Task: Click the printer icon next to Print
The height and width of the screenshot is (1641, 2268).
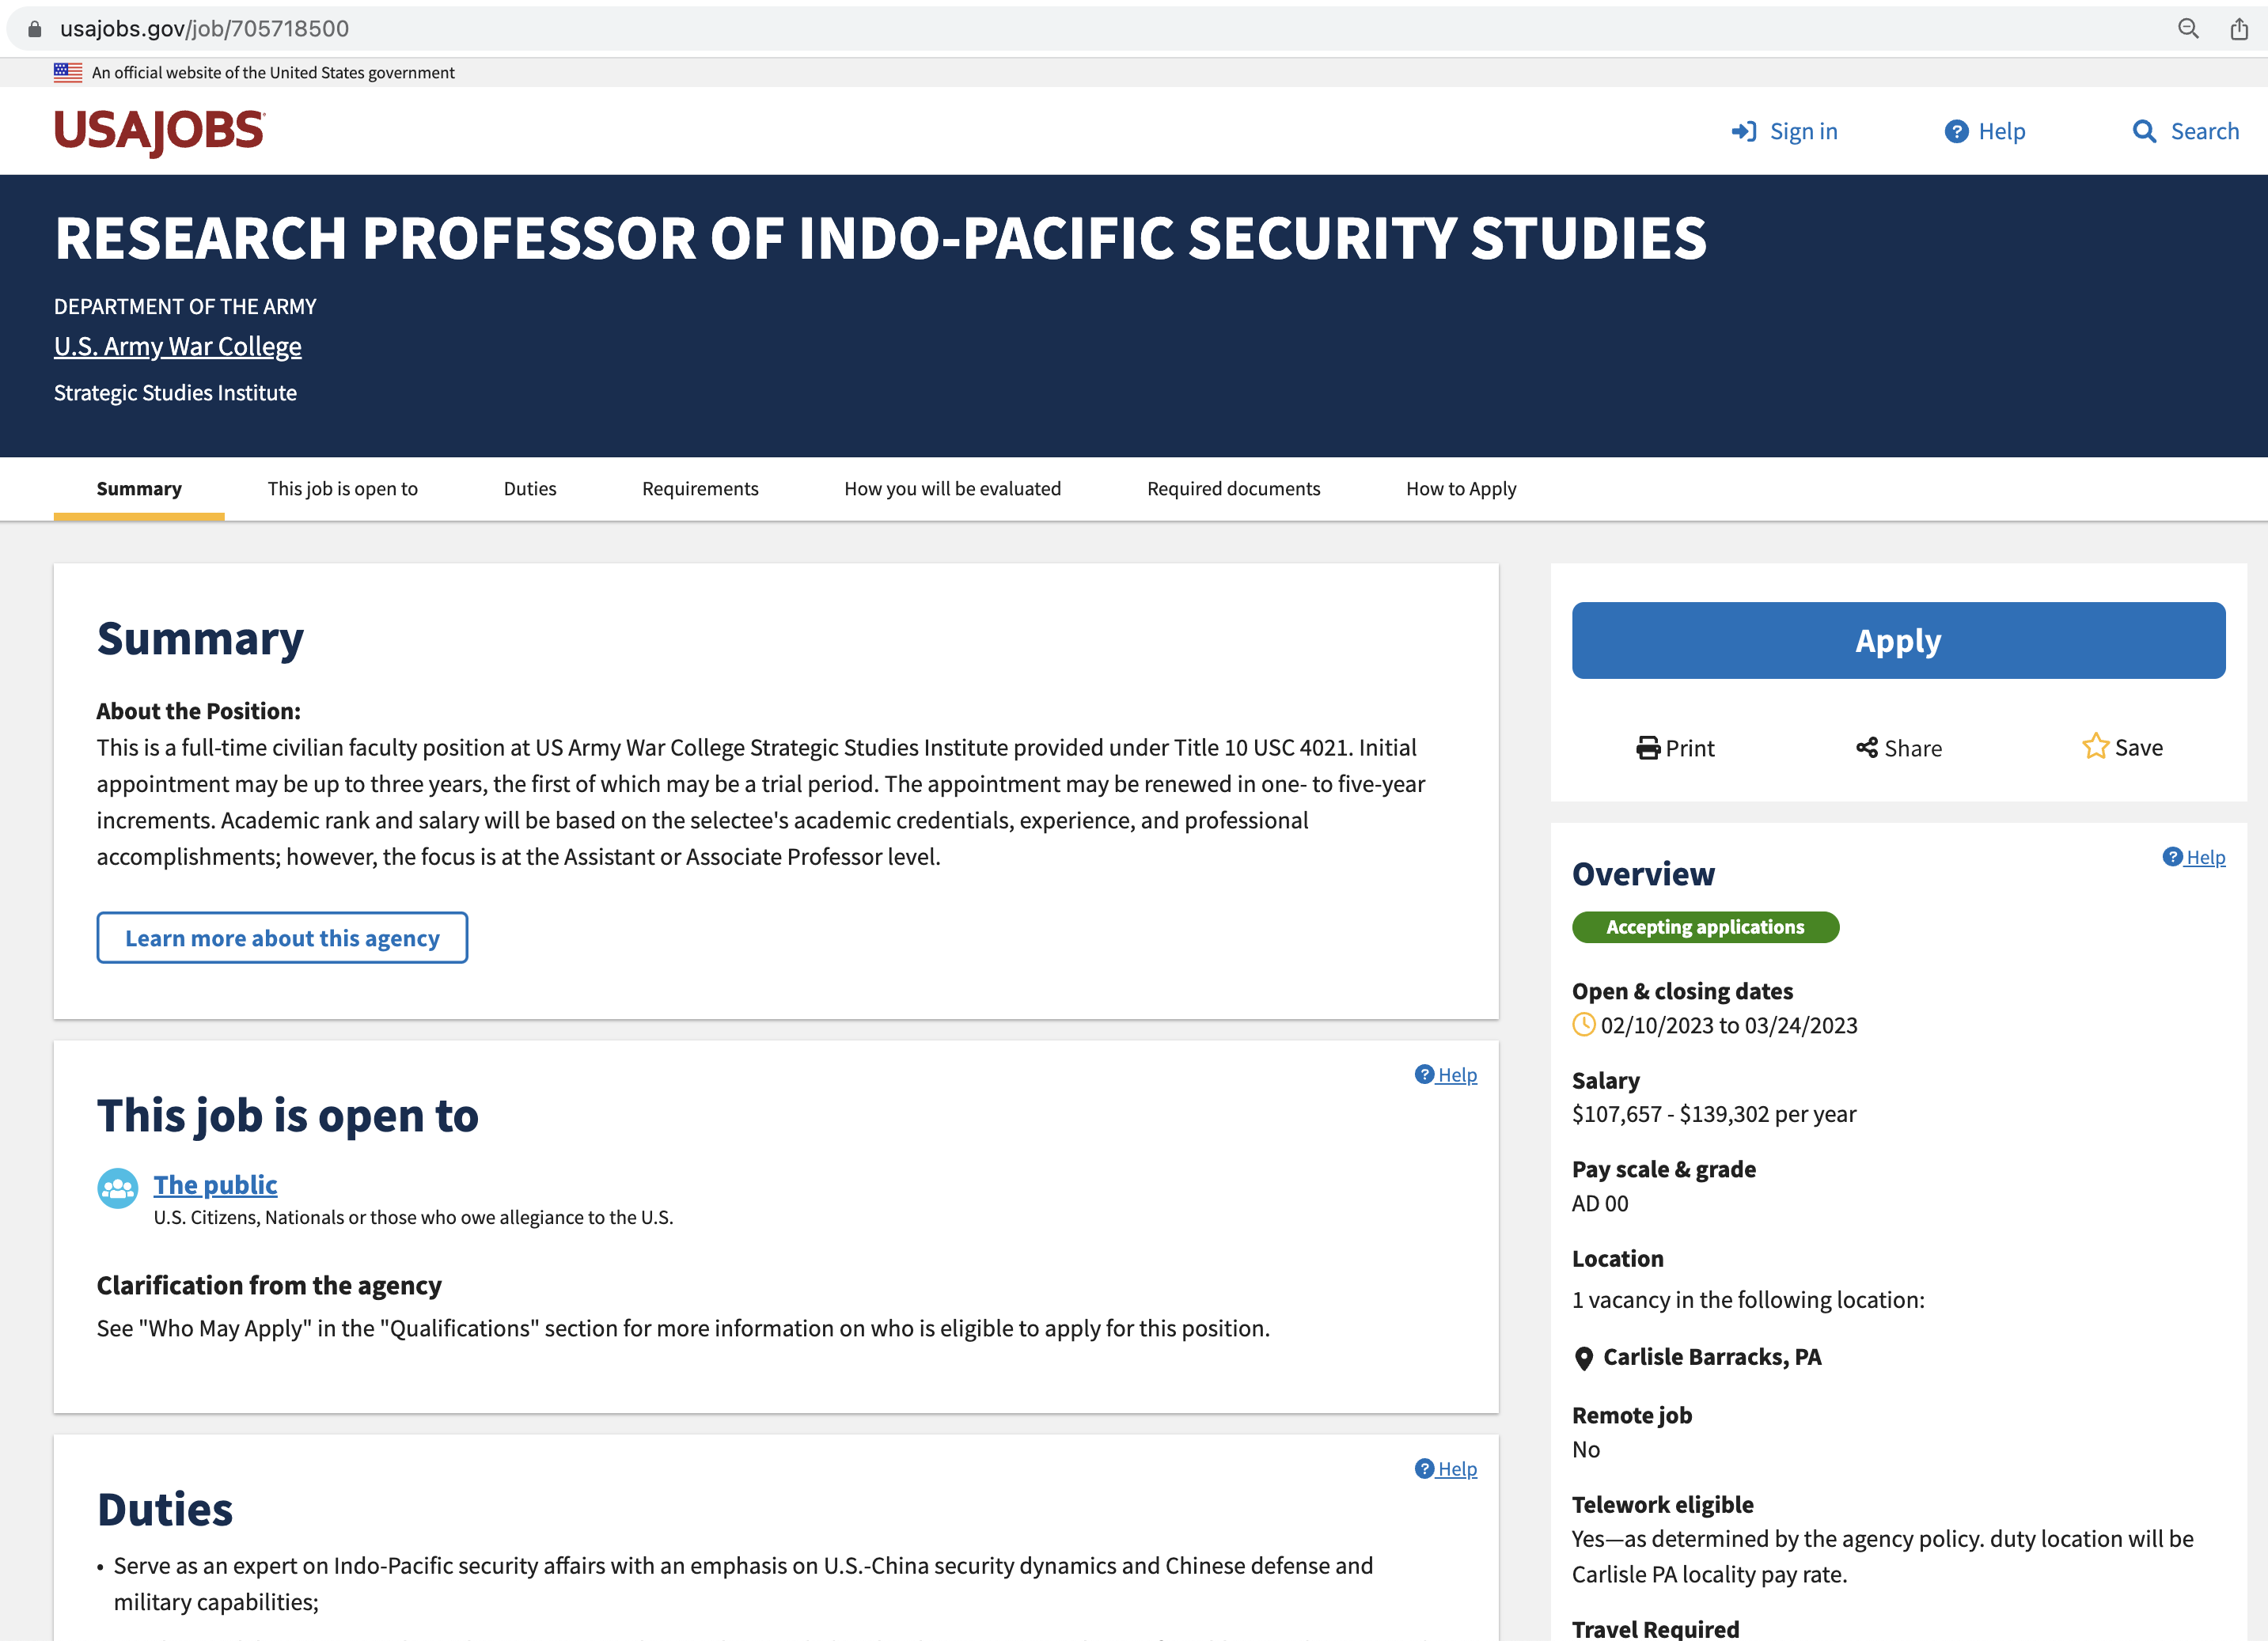Action: 1648,748
